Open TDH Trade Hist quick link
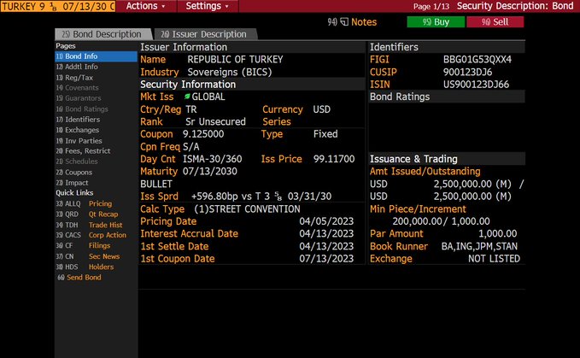The width and height of the screenshot is (580, 358). (x=89, y=225)
